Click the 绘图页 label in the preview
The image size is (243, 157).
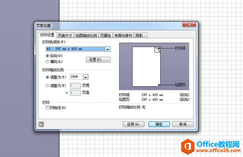coord(180,85)
